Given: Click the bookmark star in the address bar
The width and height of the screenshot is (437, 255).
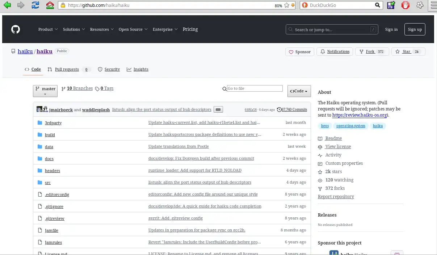Looking at the screenshot, I should (x=287, y=5).
